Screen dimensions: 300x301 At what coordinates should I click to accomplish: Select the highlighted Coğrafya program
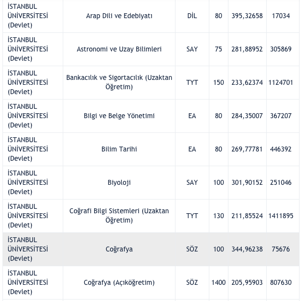119,249
